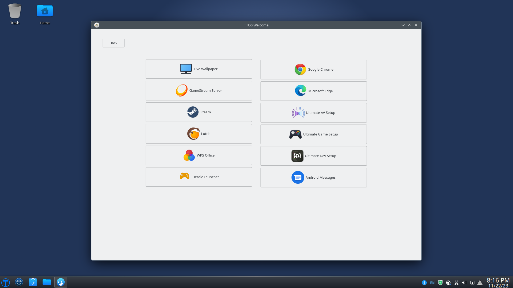Start Ultimate Dev Setup
The height and width of the screenshot is (288, 513).
(x=313, y=156)
